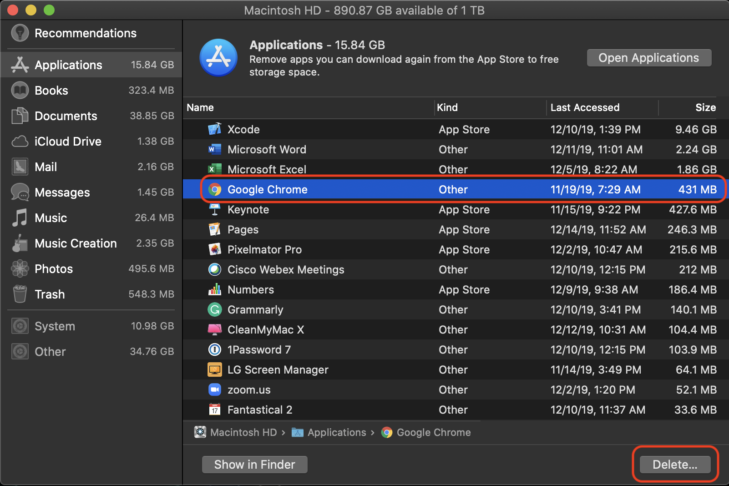Select the Numbers row name
Screen dimensions: 729x486
[251, 289]
